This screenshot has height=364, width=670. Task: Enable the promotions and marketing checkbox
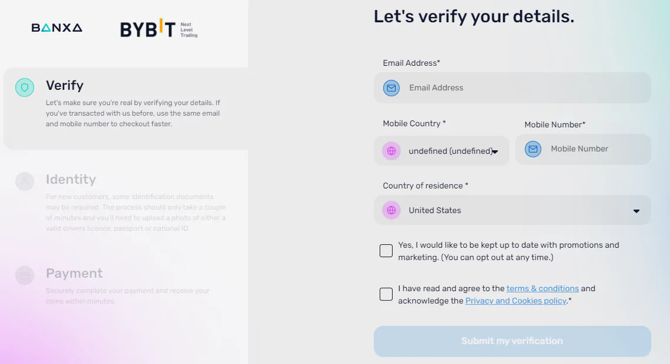[x=386, y=251]
